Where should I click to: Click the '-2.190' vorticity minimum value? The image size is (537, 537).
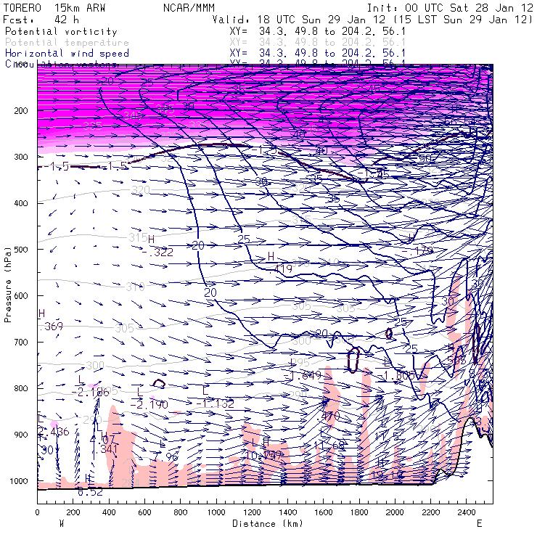click(x=149, y=405)
